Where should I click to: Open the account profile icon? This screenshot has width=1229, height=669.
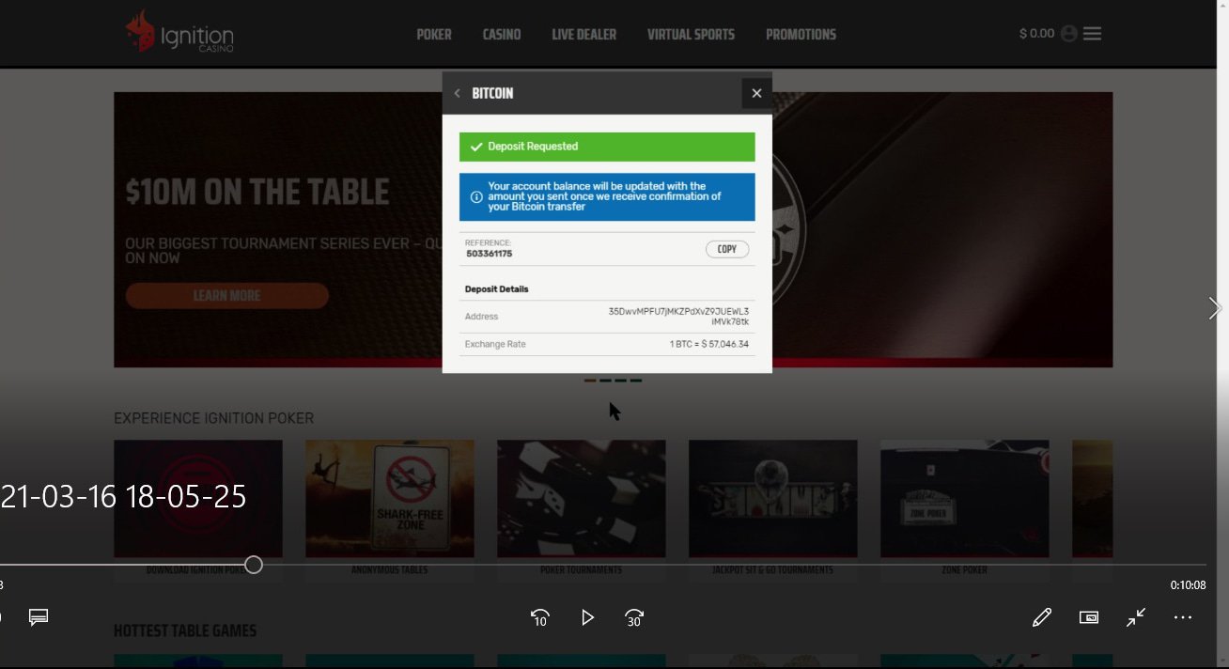(1069, 34)
